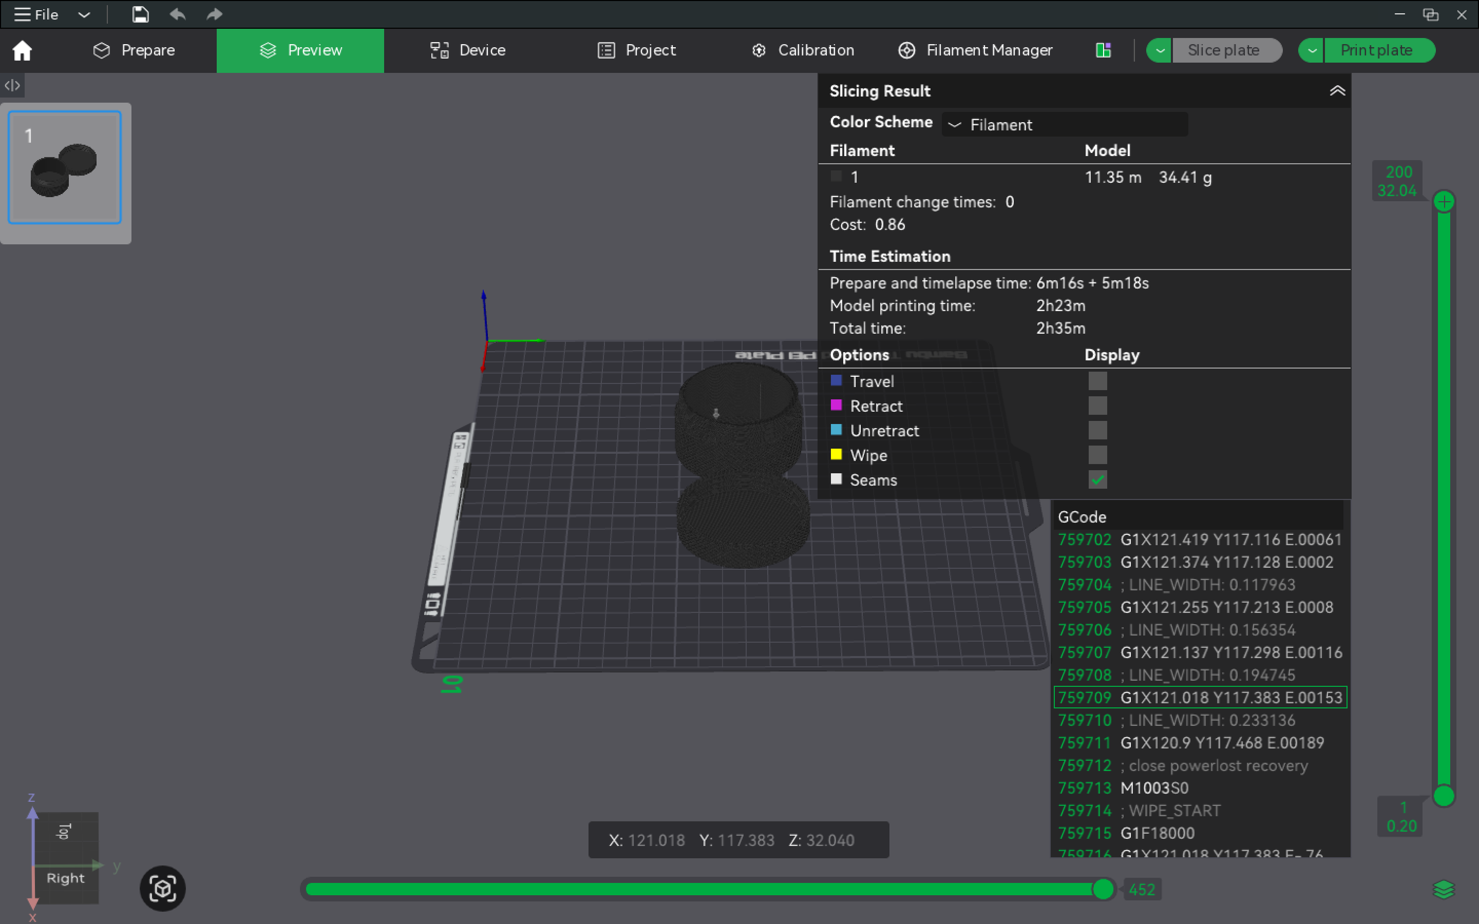The width and height of the screenshot is (1479, 924).
Task: Click the Restore Down window icon
Action: pos(1430,15)
